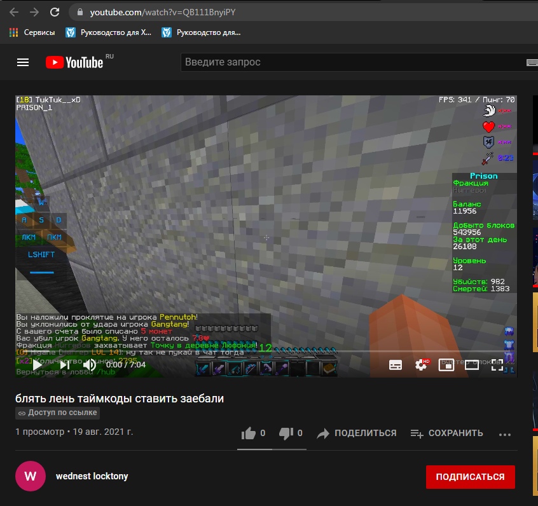Play the video with the play button
The width and height of the screenshot is (538, 506).
click(38, 365)
